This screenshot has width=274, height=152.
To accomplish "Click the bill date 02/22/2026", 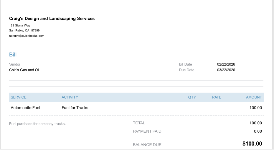I will (x=226, y=64).
